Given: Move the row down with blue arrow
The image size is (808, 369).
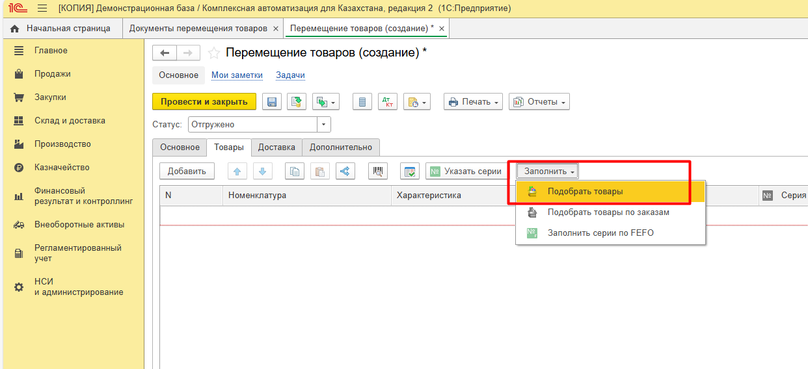Looking at the screenshot, I should (262, 172).
